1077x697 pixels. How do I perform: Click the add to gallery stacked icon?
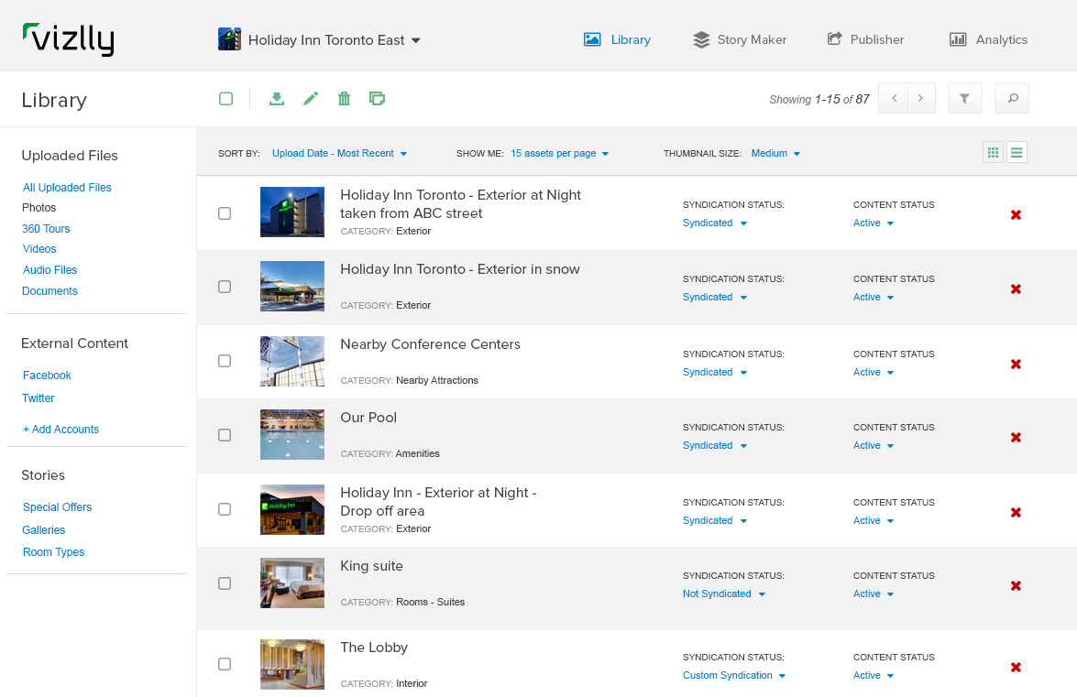(x=377, y=99)
